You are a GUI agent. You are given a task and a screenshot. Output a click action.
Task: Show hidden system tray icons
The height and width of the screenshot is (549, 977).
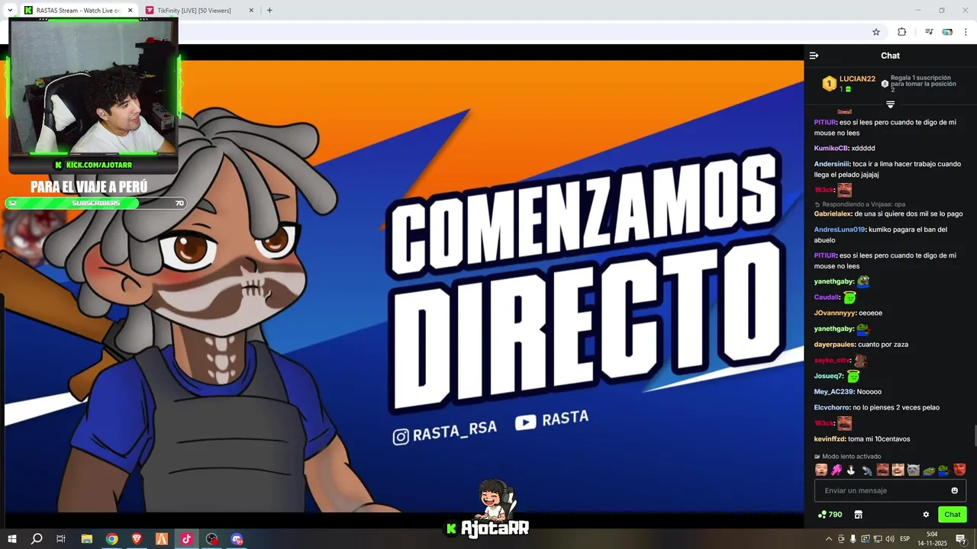click(x=829, y=539)
